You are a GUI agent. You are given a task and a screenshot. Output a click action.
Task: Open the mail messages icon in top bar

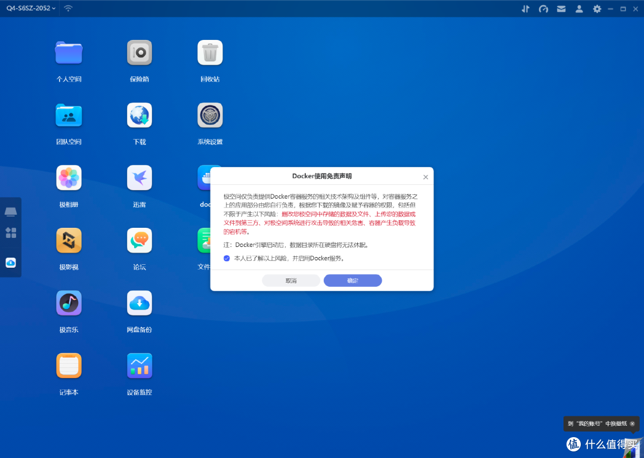(561, 8)
